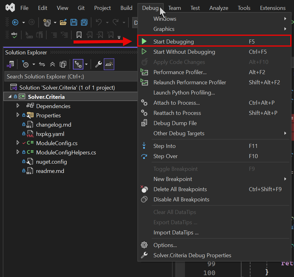Click the previous bookmark icon
Image resolution: width=294 pixels, height=277 pixels.
[x=90, y=35]
